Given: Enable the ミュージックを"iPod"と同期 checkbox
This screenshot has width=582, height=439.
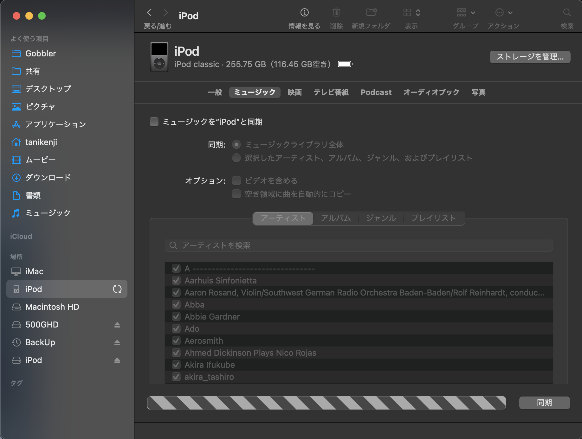Looking at the screenshot, I should click(x=154, y=122).
